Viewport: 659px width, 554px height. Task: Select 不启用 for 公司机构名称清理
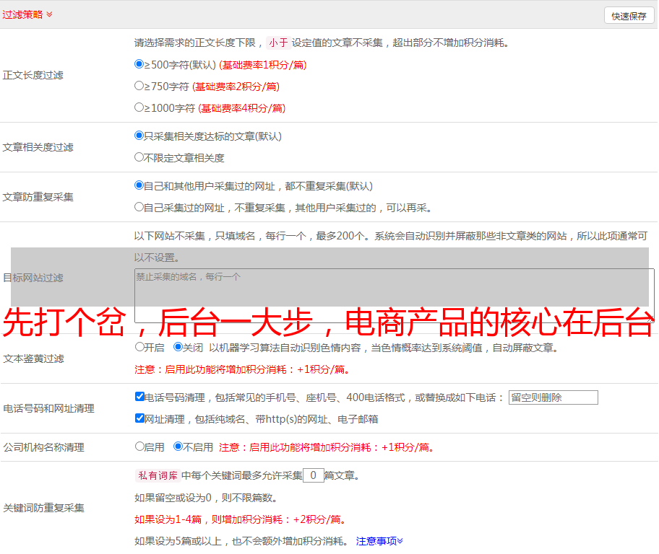(x=178, y=447)
